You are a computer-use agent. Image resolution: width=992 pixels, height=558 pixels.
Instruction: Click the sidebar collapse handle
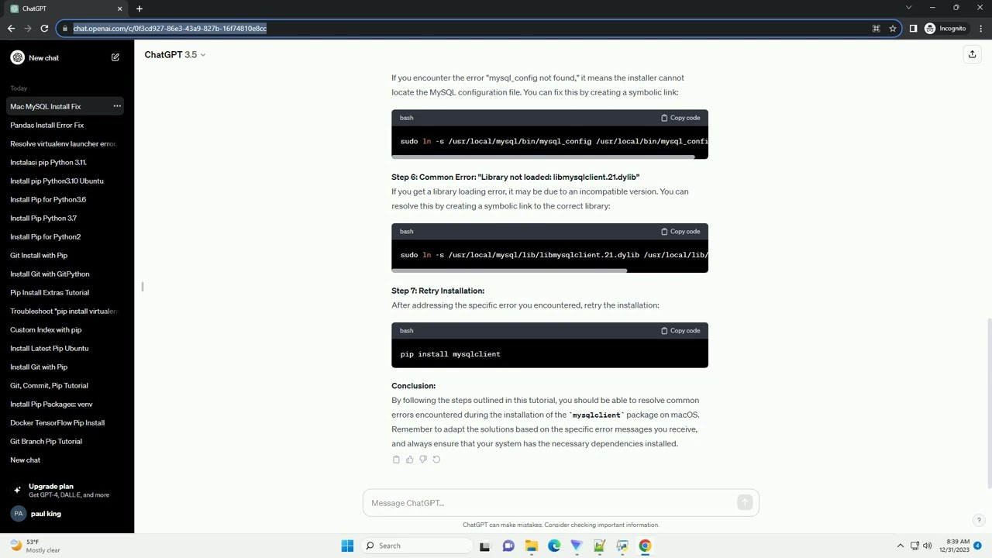click(x=143, y=287)
